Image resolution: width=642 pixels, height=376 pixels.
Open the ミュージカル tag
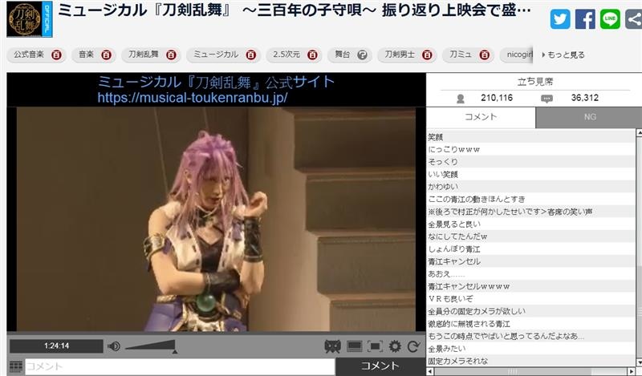(x=216, y=55)
